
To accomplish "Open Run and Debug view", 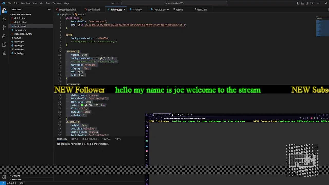I will tap(4, 36).
